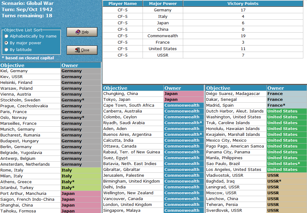Image resolution: width=307 pixels, height=213 pixels.
Task: Click France owner cell for Dakar
Action: 287,100
